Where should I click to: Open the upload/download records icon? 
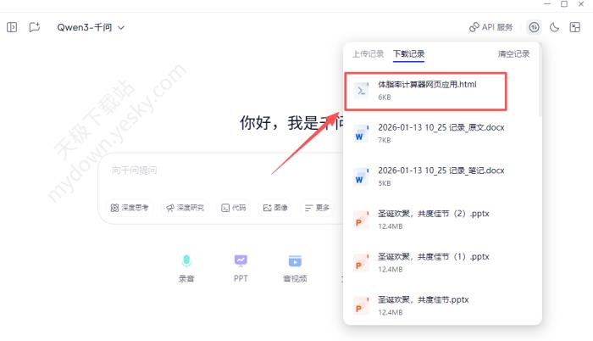tap(534, 27)
